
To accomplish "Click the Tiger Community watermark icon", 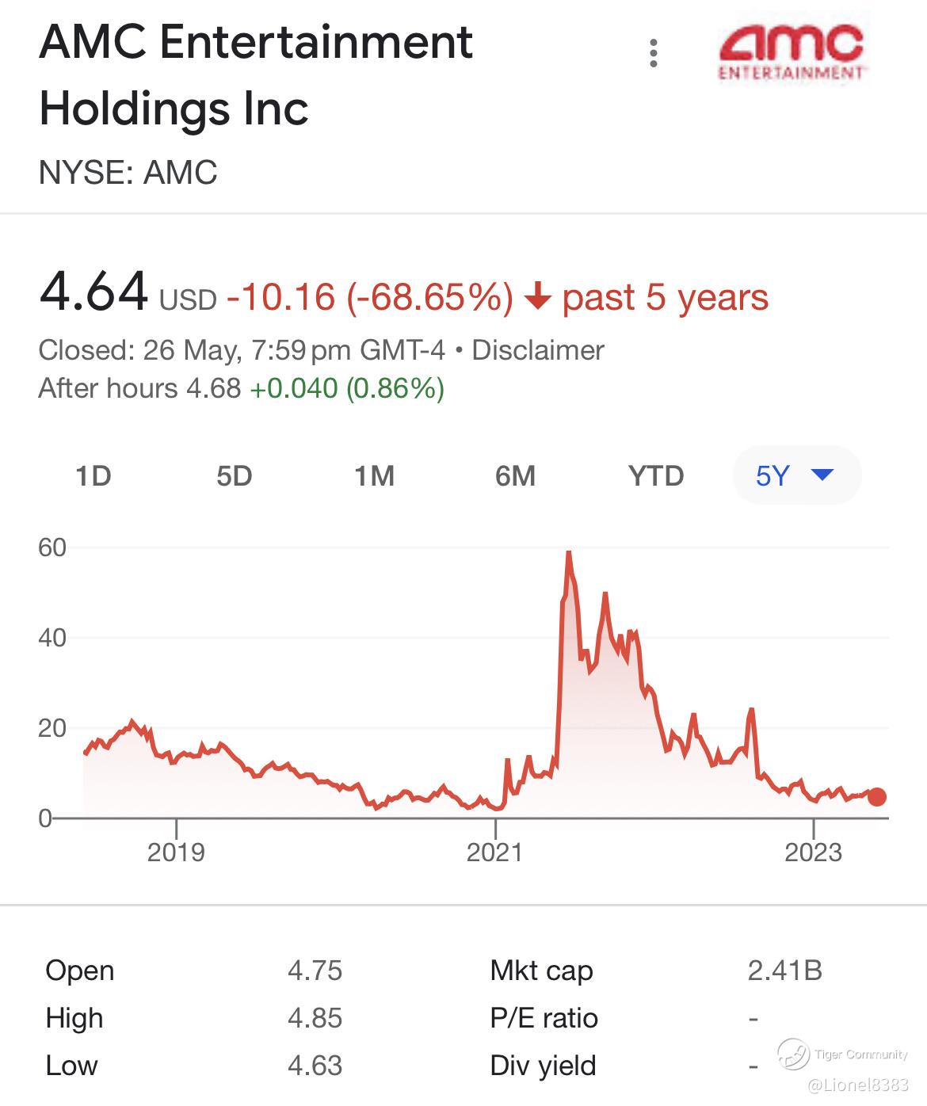I will pos(792,1054).
